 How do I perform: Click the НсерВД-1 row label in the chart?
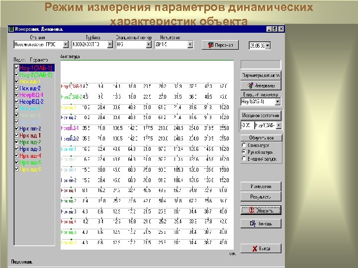pos(70,128)
